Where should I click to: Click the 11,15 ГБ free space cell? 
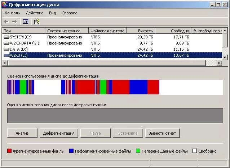pos(181,49)
